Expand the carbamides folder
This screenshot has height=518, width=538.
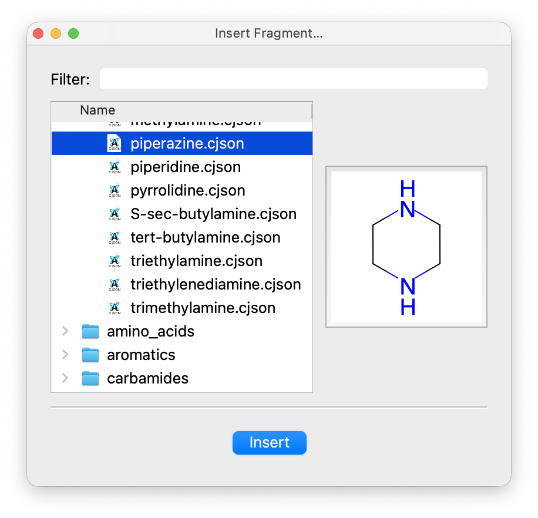pos(65,379)
